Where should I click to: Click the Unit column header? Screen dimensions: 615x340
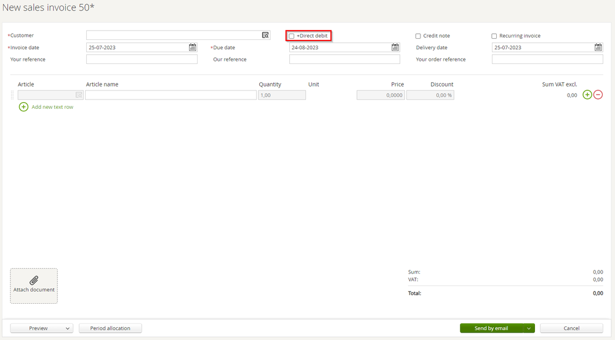coord(313,84)
